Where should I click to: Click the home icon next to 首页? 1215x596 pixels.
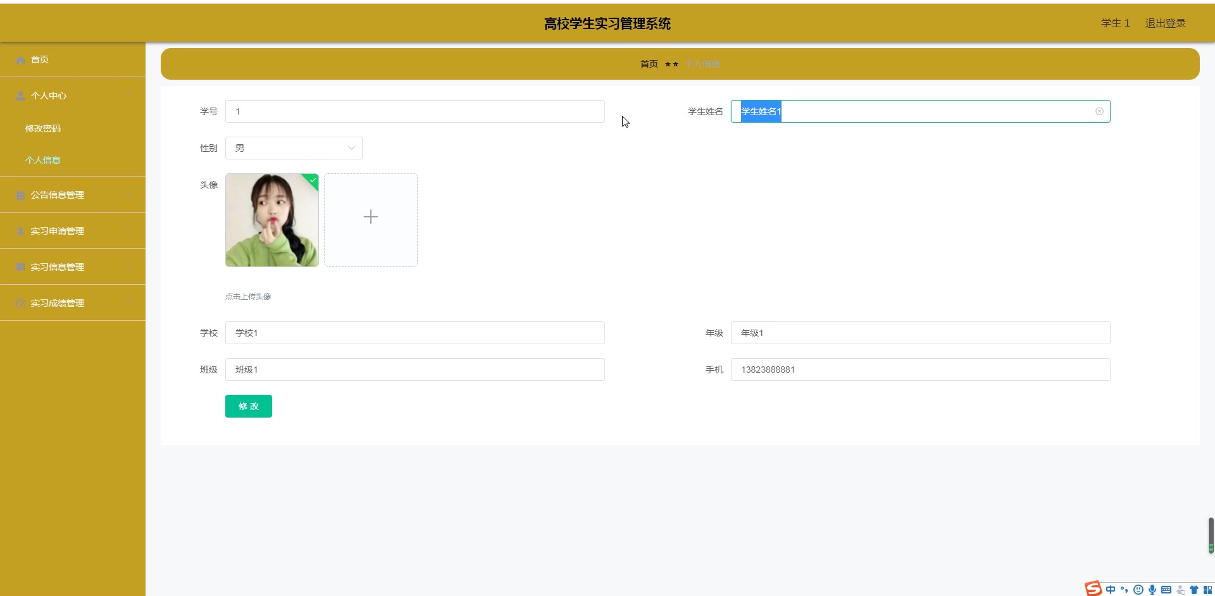click(20, 59)
